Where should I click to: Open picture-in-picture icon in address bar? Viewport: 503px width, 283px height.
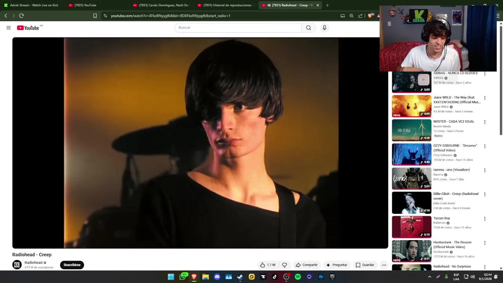(343, 16)
